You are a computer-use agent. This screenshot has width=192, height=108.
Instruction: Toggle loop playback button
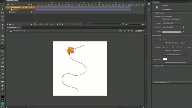[x=53, y=24]
